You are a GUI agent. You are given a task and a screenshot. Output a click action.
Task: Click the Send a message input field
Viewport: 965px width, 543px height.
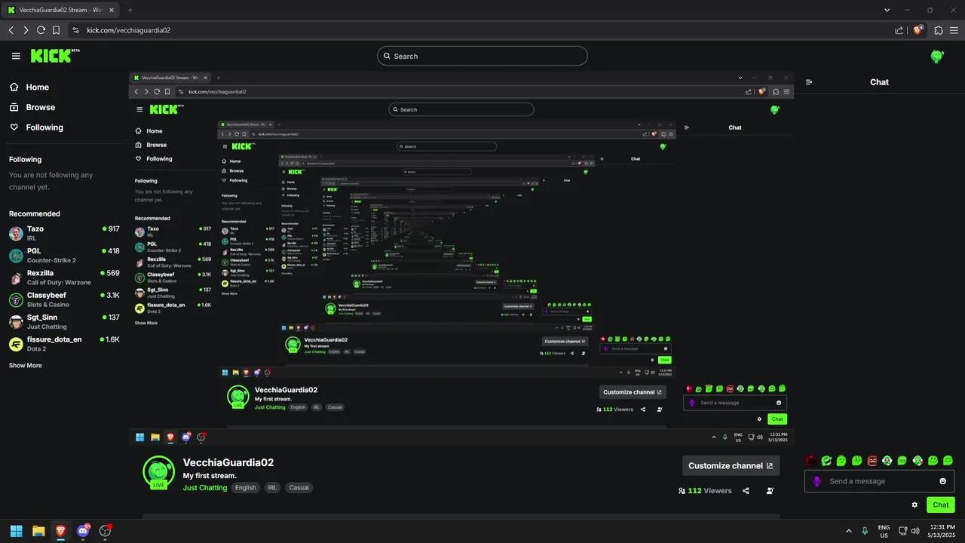[x=879, y=481]
